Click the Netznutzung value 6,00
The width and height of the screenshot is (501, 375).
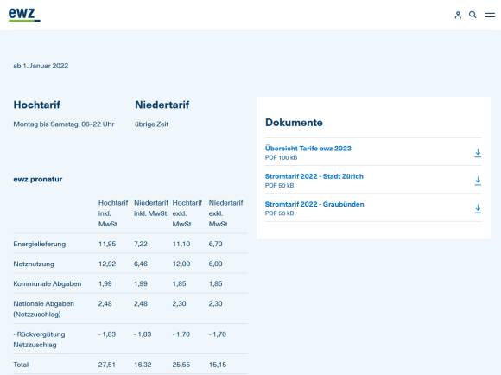(x=215, y=264)
